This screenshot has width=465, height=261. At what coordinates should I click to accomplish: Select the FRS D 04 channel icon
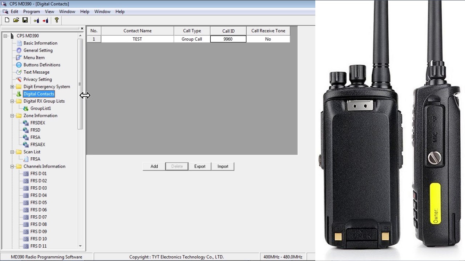pyautogui.click(x=26, y=195)
